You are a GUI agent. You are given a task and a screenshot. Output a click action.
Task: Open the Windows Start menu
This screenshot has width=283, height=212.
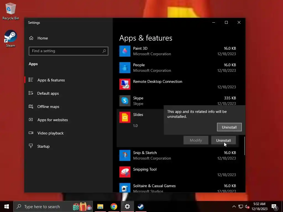click(7, 206)
